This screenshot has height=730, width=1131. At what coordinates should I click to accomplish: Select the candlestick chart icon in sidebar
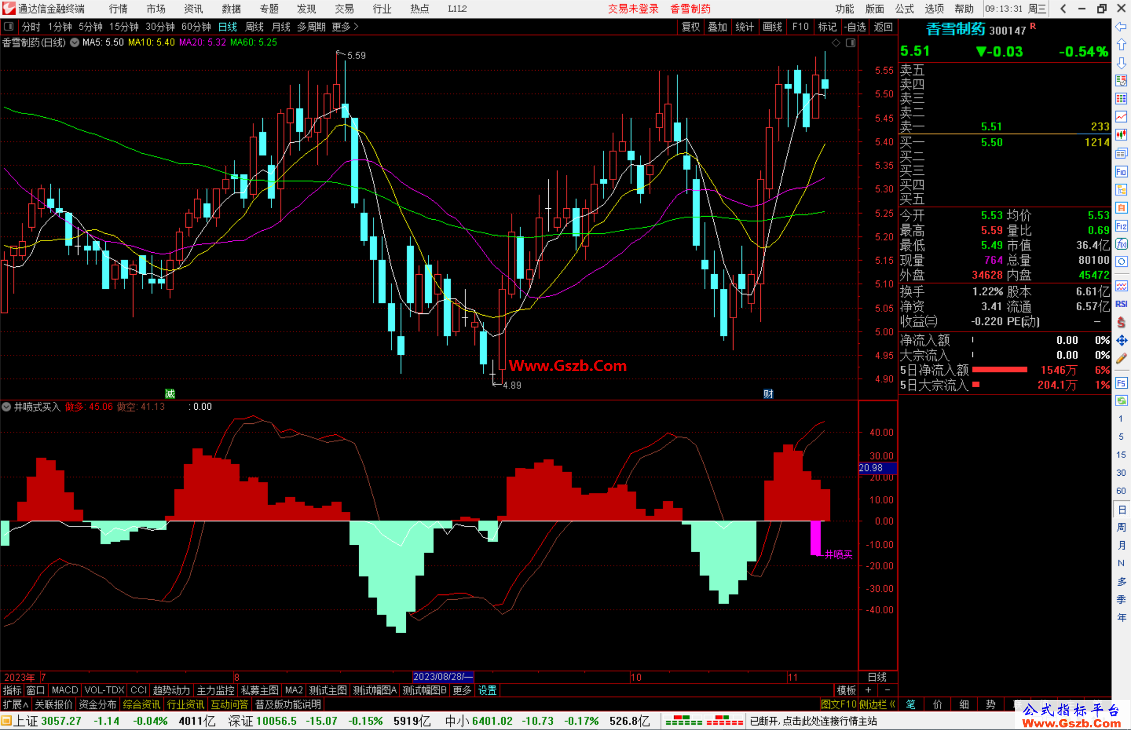[x=1121, y=135]
